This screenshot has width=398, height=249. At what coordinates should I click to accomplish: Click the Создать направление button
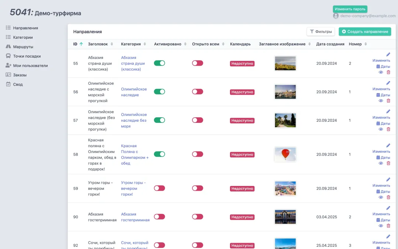click(365, 31)
